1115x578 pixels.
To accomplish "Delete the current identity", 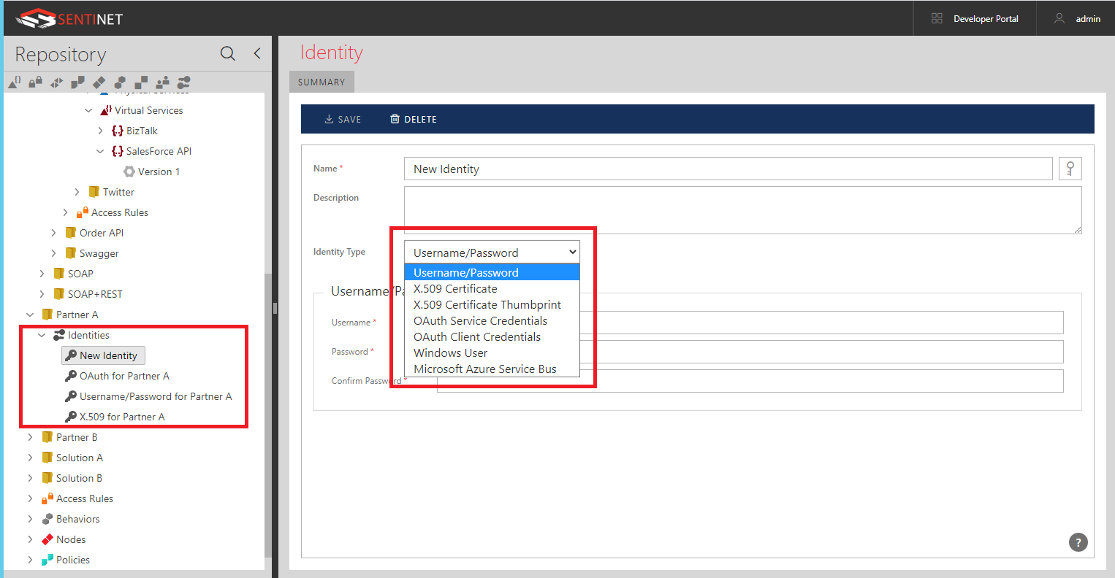I will 414,119.
